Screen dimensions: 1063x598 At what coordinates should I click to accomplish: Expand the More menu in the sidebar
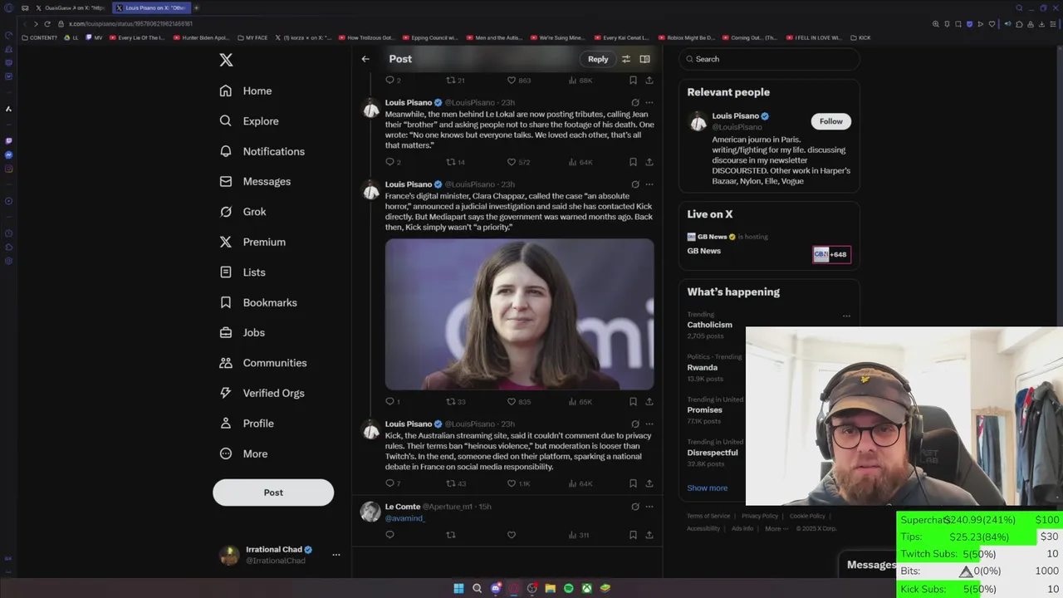[243, 453]
